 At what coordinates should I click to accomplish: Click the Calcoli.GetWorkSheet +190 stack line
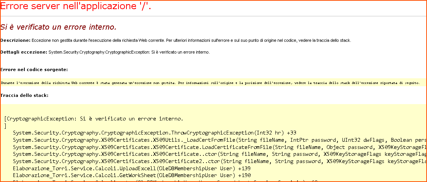[132, 175]
